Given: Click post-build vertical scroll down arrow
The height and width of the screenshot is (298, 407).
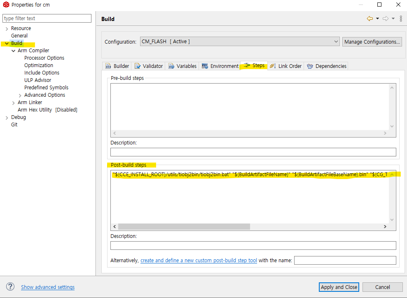Looking at the screenshot, I should [x=392, y=220].
